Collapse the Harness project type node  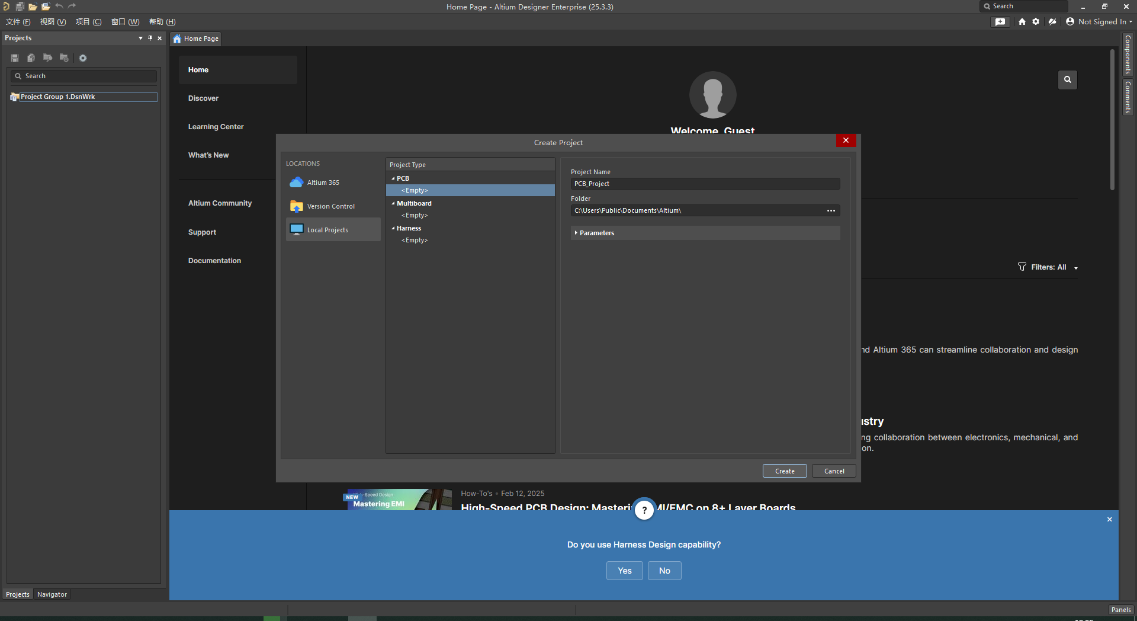click(x=393, y=228)
